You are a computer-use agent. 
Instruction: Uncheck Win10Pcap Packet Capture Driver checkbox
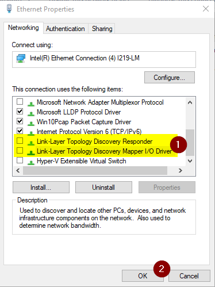[x=20, y=121]
